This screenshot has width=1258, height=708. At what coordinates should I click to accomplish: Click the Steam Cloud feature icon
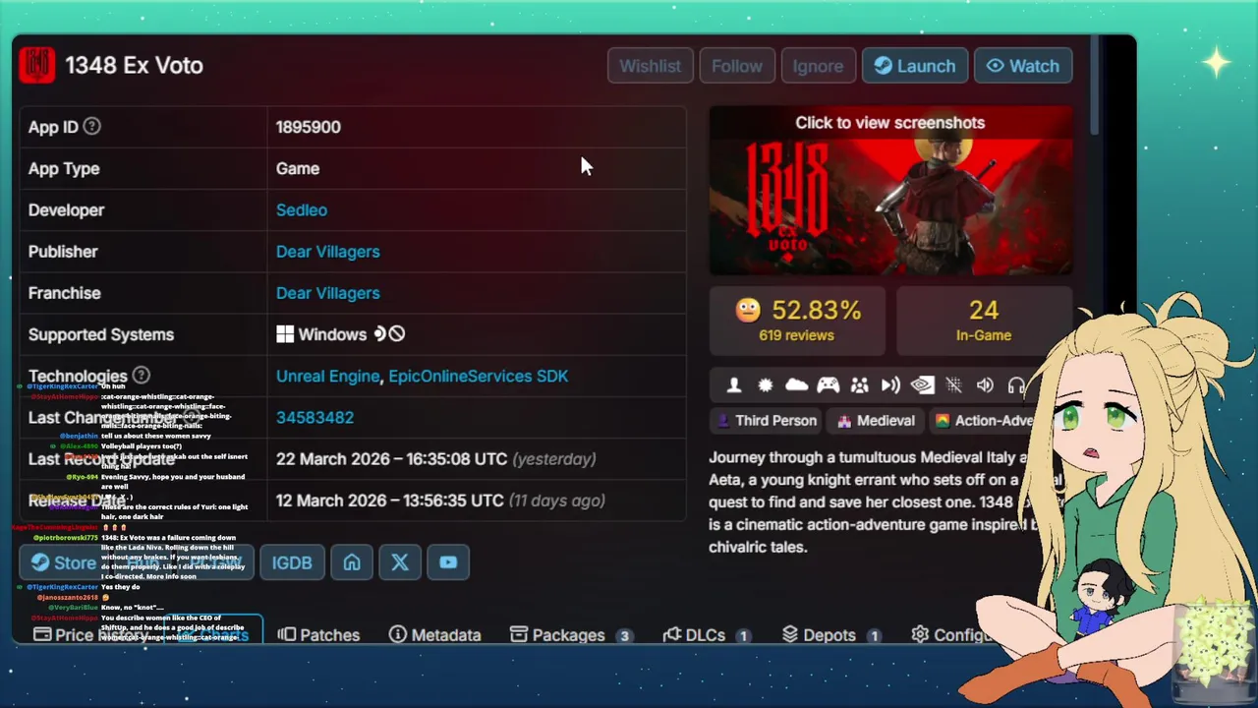click(797, 385)
